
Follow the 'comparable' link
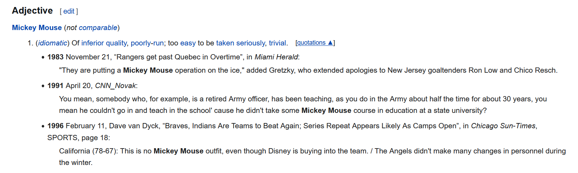[98, 28]
